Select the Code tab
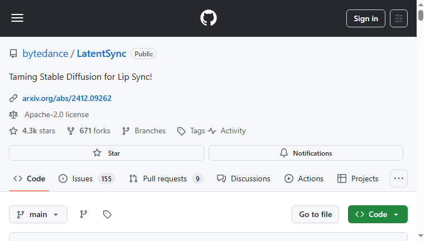 pyautogui.click(x=29, y=179)
